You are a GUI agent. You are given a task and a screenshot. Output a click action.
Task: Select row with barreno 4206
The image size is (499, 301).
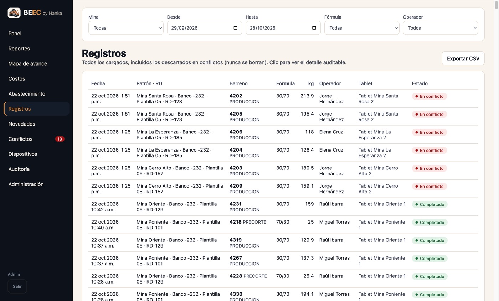click(x=283, y=134)
